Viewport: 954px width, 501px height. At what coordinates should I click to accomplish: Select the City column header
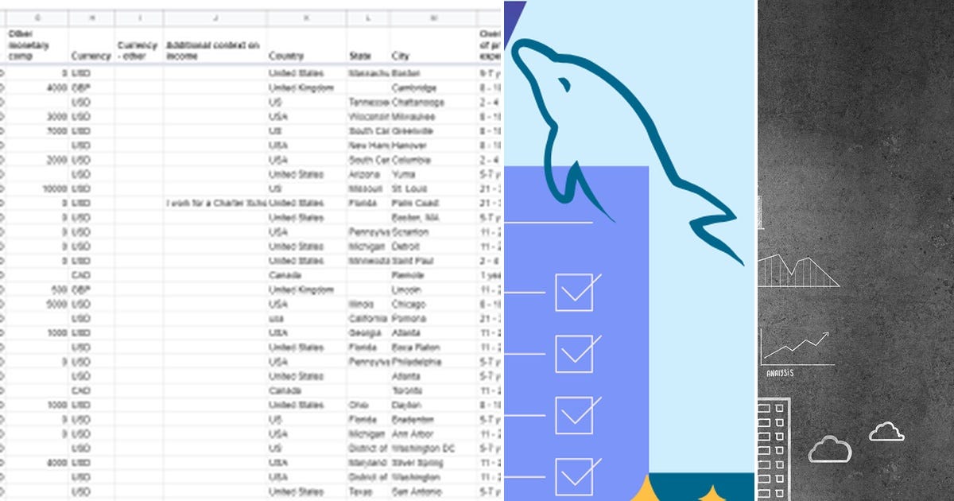click(x=400, y=57)
